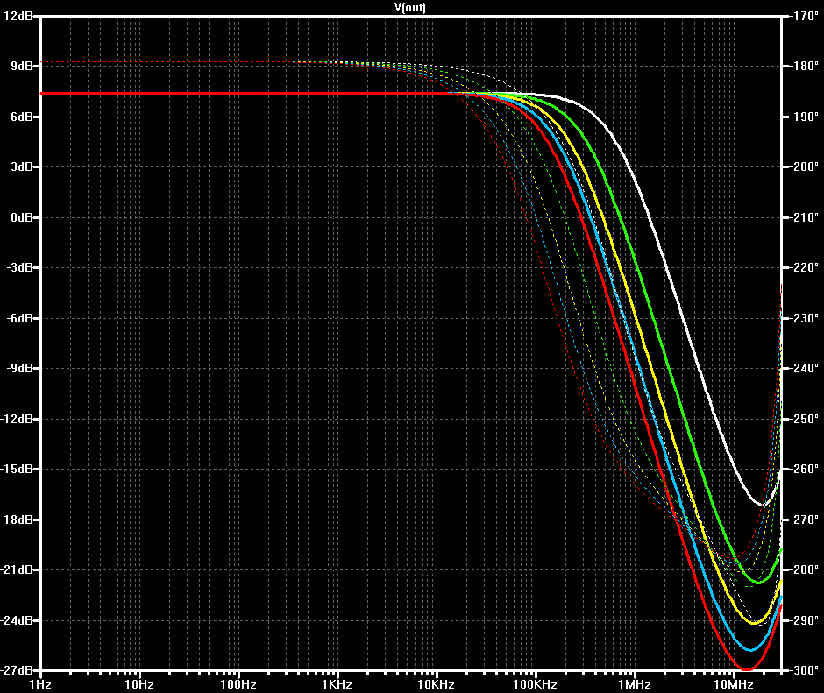The image size is (824, 693).
Task: Click the 3dB magnitude axis label
Action: 22,167
